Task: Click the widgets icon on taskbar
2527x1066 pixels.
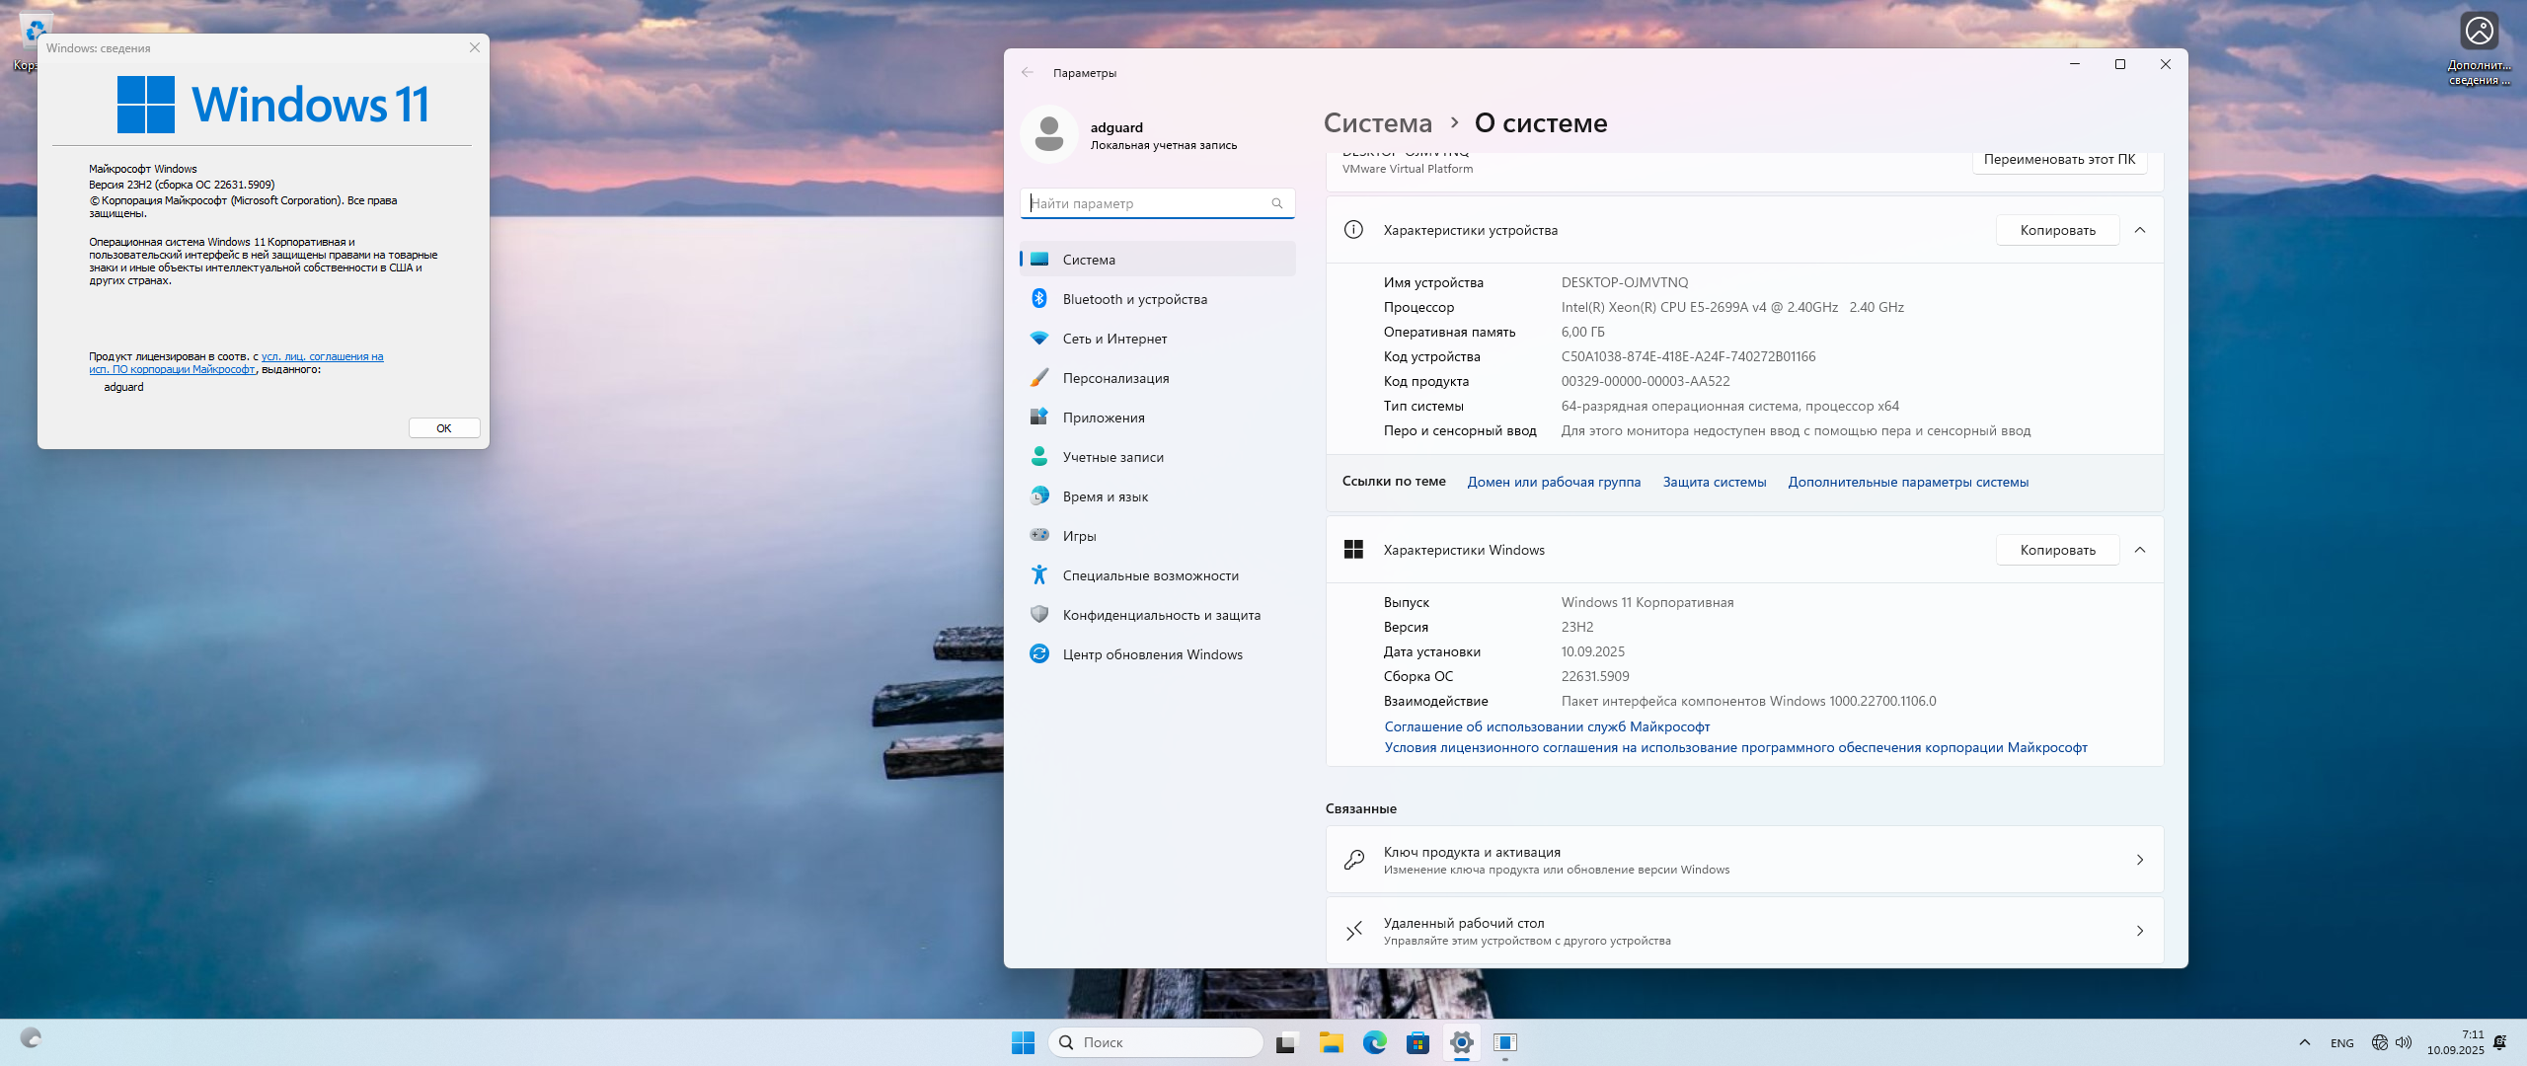Action: (31, 1037)
